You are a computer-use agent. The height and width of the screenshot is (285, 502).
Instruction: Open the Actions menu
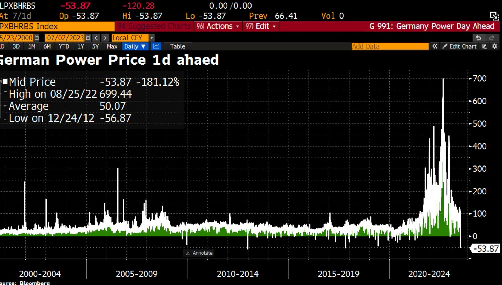click(218, 26)
